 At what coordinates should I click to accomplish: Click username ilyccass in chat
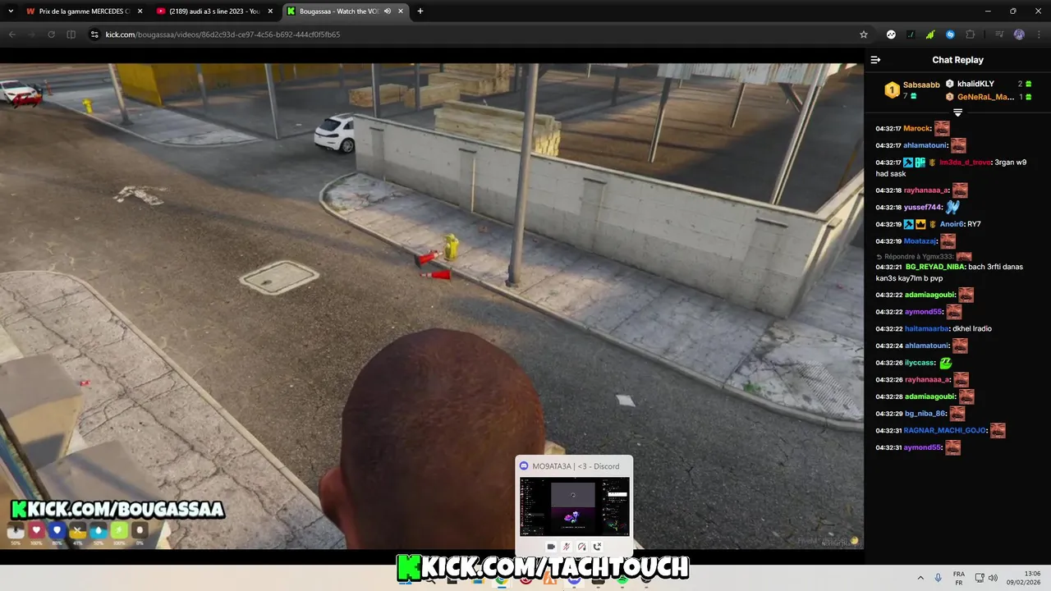(919, 363)
